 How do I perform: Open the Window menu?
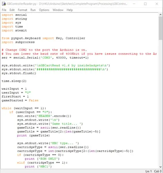(x=58, y=10)
